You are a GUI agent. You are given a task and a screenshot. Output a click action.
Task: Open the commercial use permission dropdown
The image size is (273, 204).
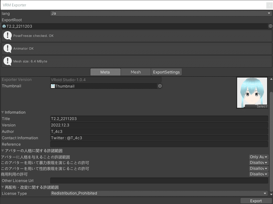(x=259, y=174)
